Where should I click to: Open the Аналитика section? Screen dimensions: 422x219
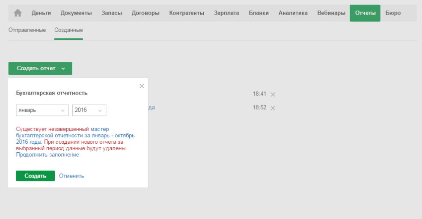tap(293, 13)
